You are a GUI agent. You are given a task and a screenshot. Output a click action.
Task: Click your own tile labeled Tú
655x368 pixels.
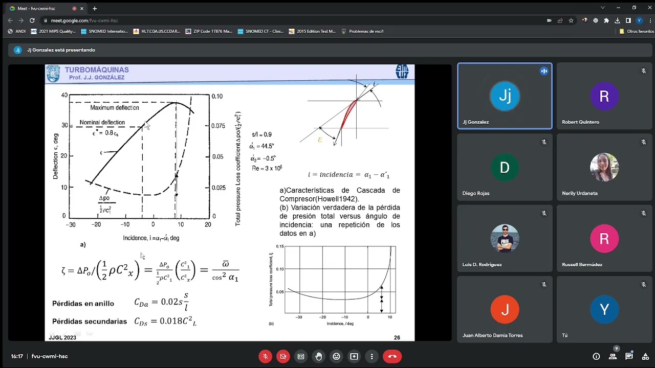(604, 309)
